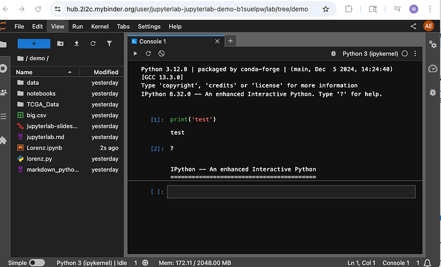Interrupt the kernel with the stop icon
Viewport: 441px width, 267px height.
pos(162,54)
